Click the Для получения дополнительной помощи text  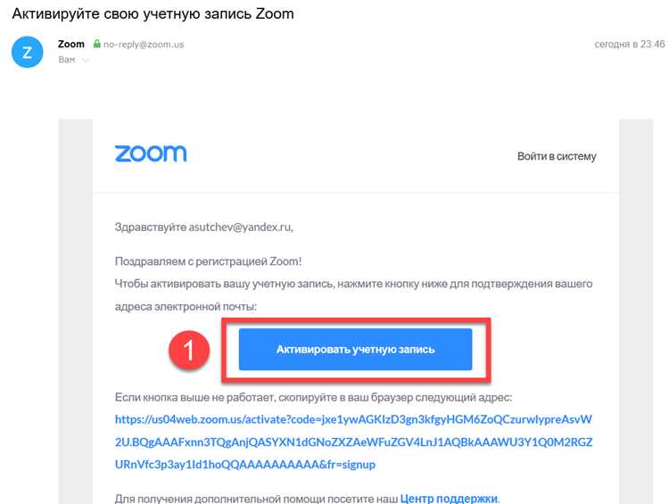tap(256, 499)
